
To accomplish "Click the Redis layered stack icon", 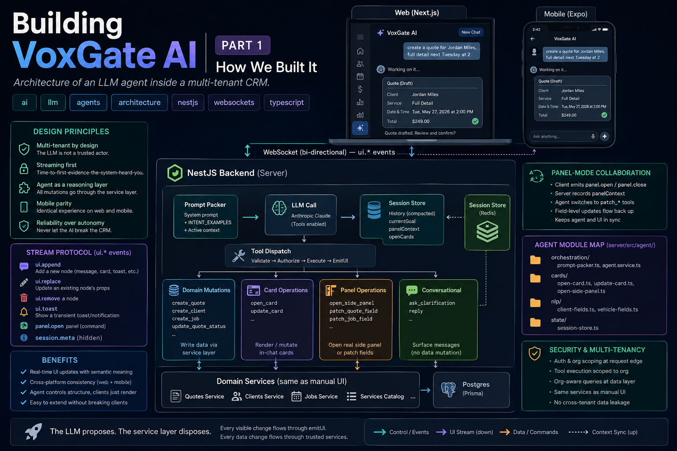I will point(487,232).
